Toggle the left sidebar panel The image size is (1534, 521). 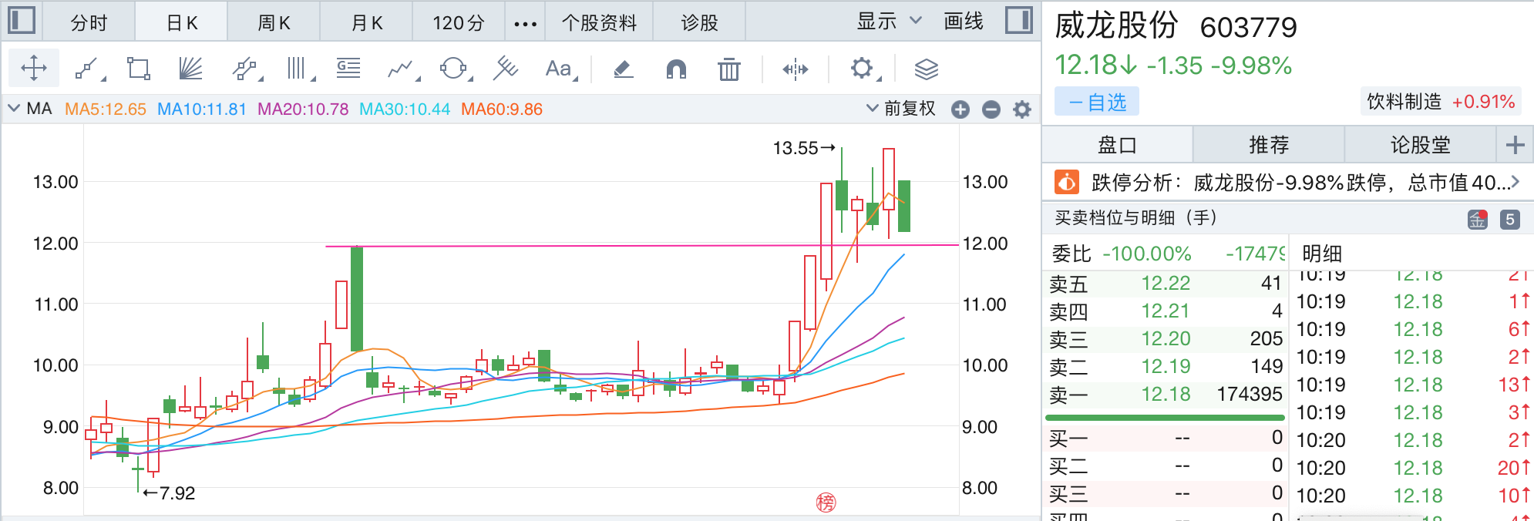(x=22, y=21)
